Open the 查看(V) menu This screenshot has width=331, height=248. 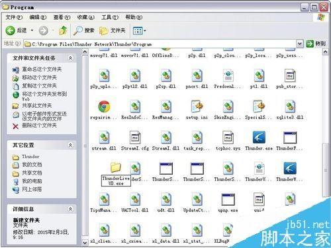(62, 17)
